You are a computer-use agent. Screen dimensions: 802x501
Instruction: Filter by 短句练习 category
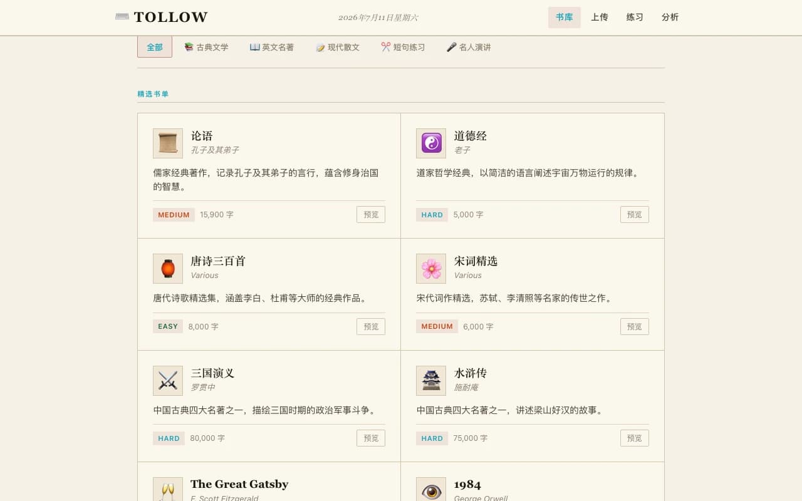(403, 47)
